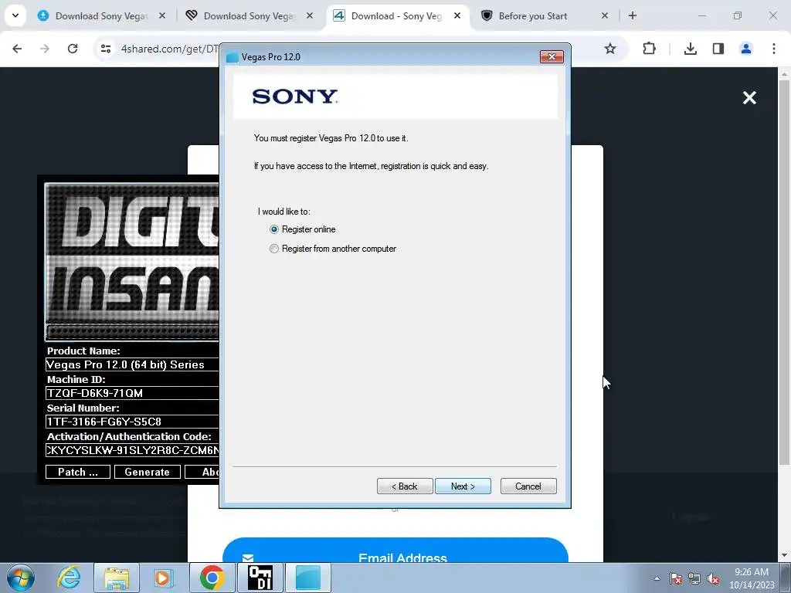
Task: Go forward in Chrome
Action: (x=45, y=49)
